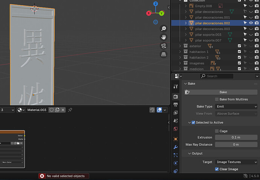Open the Bake Type Emit dropdown
The width and height of the screenshot is (260, 180).
click(x=236, y=107)
